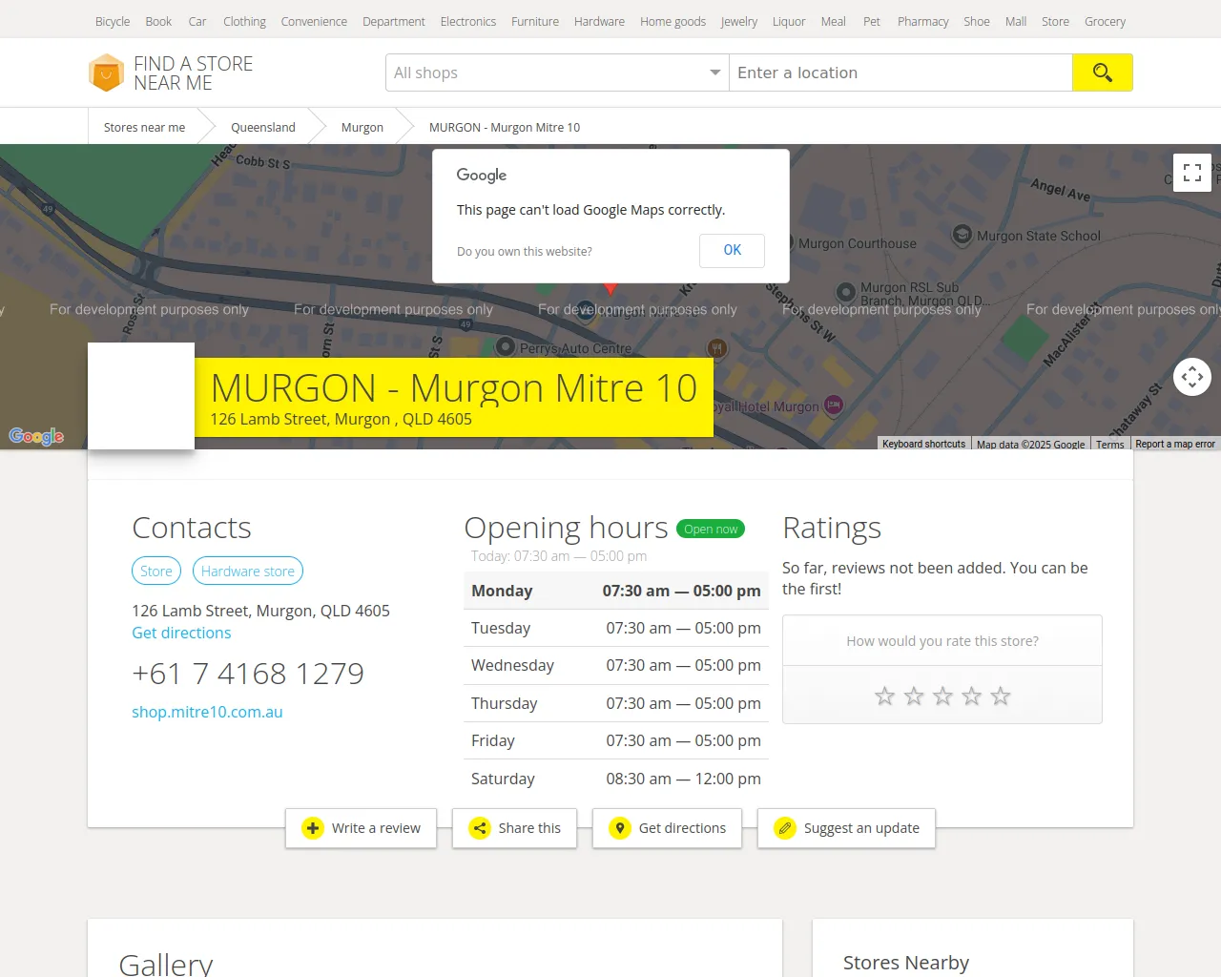This screenshot has width=1221, height=977.
Task: Open the Write a review button
Action: click(x=361, y=828)
